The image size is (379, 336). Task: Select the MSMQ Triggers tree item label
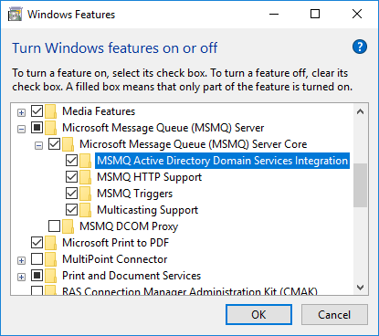134,194
